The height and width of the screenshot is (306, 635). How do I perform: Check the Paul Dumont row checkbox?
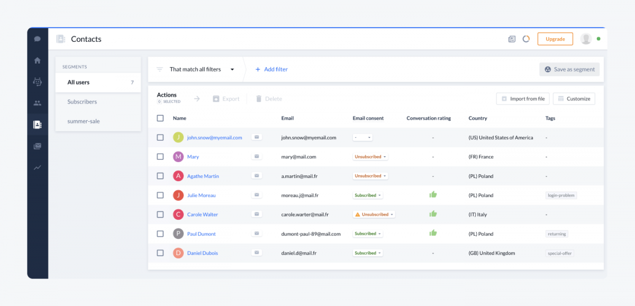pyautogui.click(x=160, y=233)
